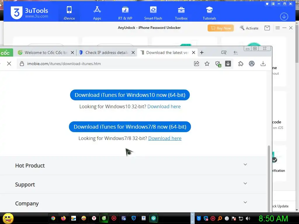Click the AnyUnlock title text
This screenshot has width=299, height=224.
tap(149, 28)
